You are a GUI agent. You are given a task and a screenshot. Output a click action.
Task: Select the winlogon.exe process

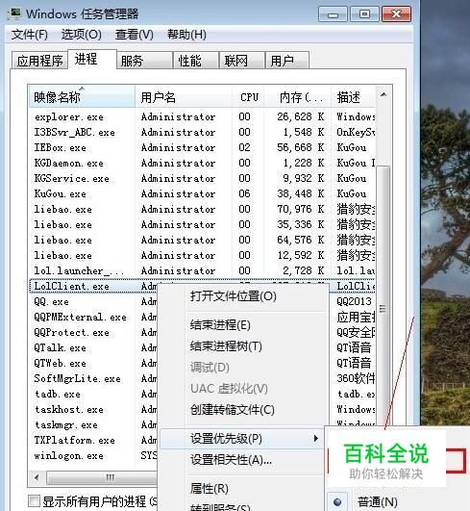(x=93, y=455)
